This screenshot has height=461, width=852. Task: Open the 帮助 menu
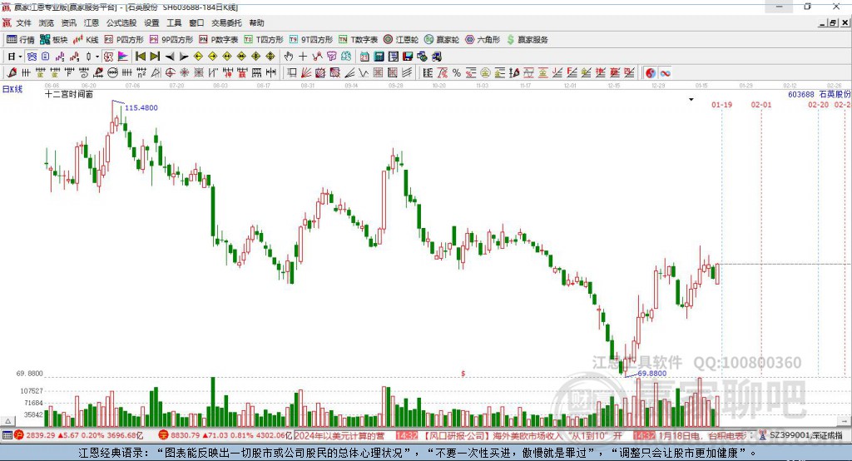[x=256, y=22]
